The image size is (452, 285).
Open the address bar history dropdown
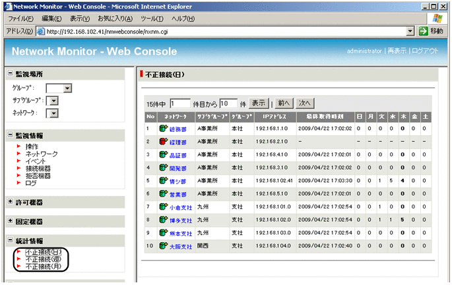(x=410, y=31)
